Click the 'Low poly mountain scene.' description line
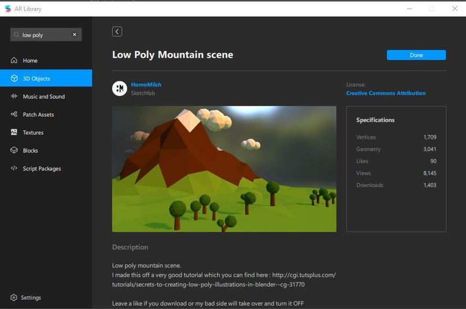This screenshot has height=309, width=466. pyautogui.click(x=146, y=266)
